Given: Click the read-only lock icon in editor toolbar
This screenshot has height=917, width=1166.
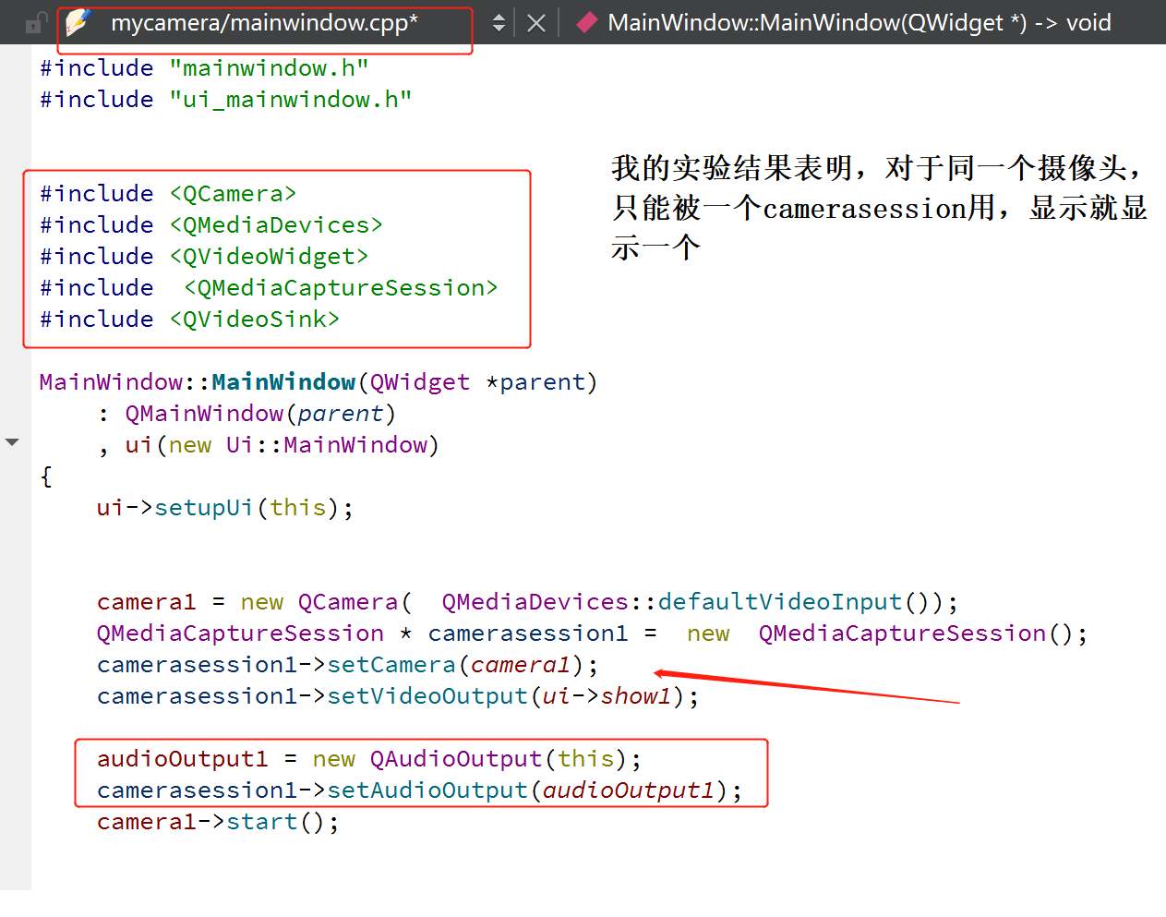Looking at the screenshot, I should tap(35, 22).
